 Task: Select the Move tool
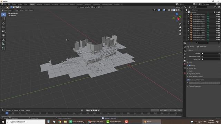click(3, 23)
